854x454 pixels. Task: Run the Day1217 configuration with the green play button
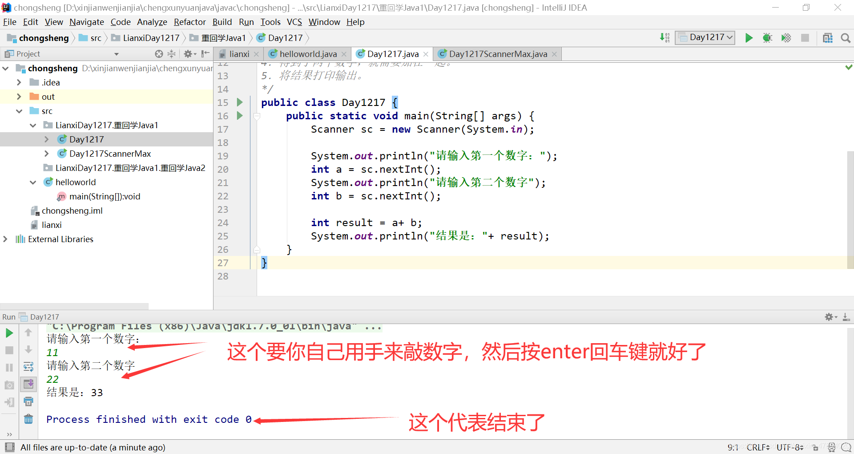tap(749, 38)
